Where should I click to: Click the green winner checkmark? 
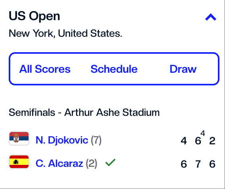point(111,163)
